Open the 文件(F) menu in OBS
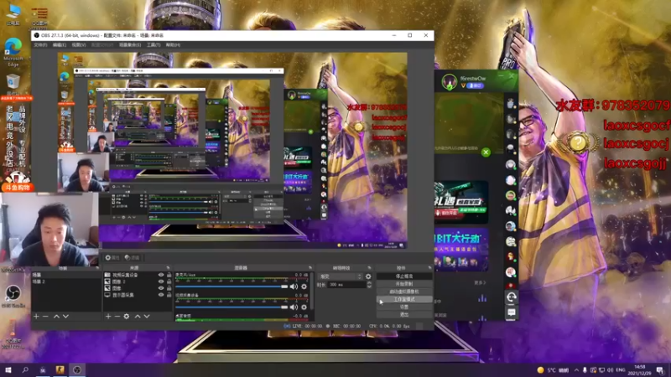This screenshot has height=377, width=671. (x=40, y=45)
